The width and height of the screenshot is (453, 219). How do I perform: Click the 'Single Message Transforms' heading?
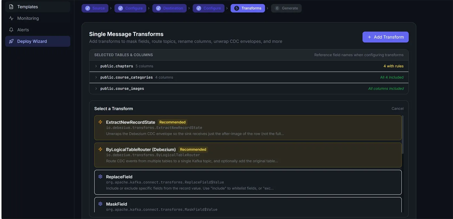[126, 34]
